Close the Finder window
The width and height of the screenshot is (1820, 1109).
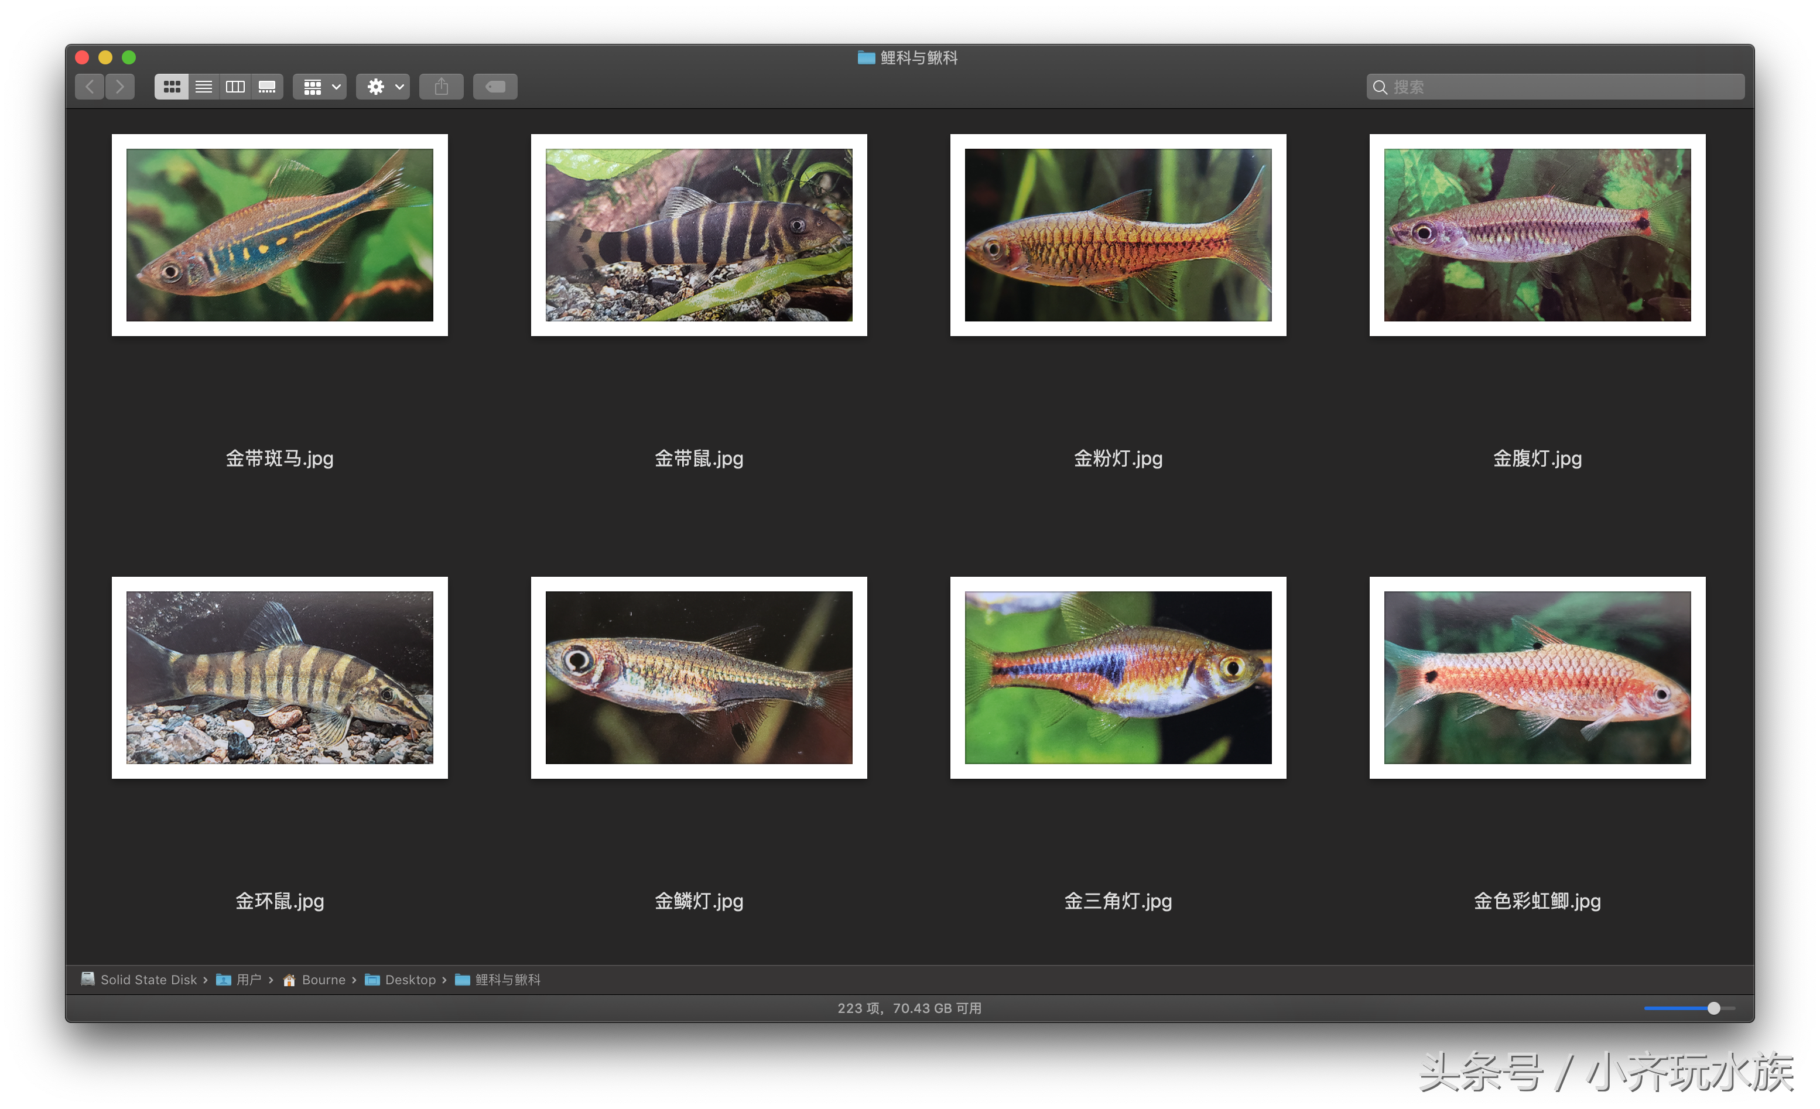[x=82, y=57]
